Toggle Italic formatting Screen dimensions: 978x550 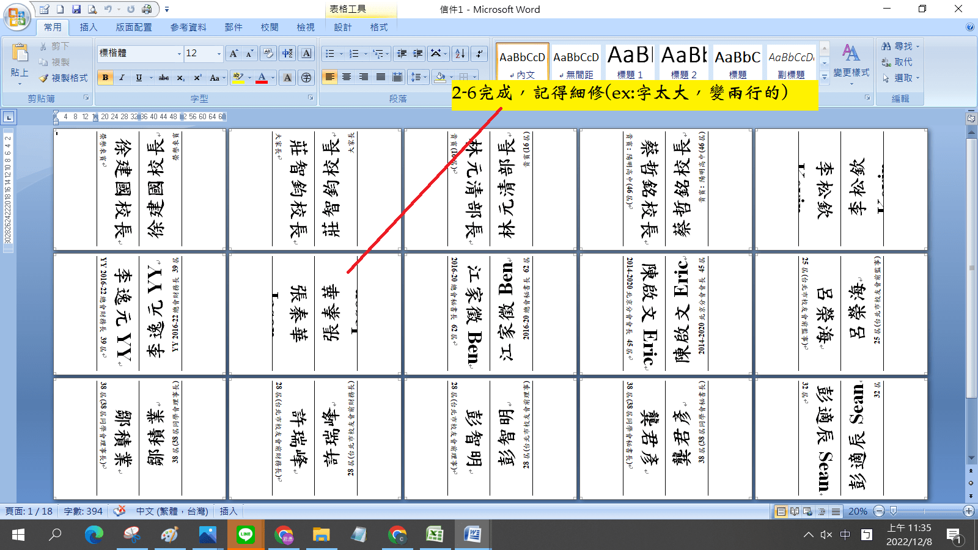pyautogui.click(x=122, y=78)
